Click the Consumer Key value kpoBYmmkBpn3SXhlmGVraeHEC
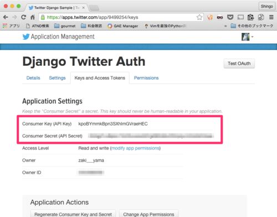Image resolution: width=277 pixels, height=217 pixels. pos(113,123)
